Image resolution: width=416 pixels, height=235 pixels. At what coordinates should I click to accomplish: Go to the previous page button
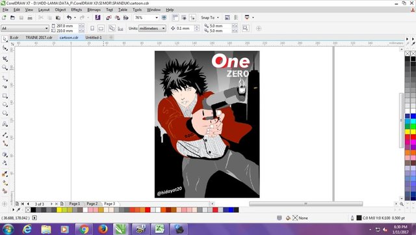[28, 204]
